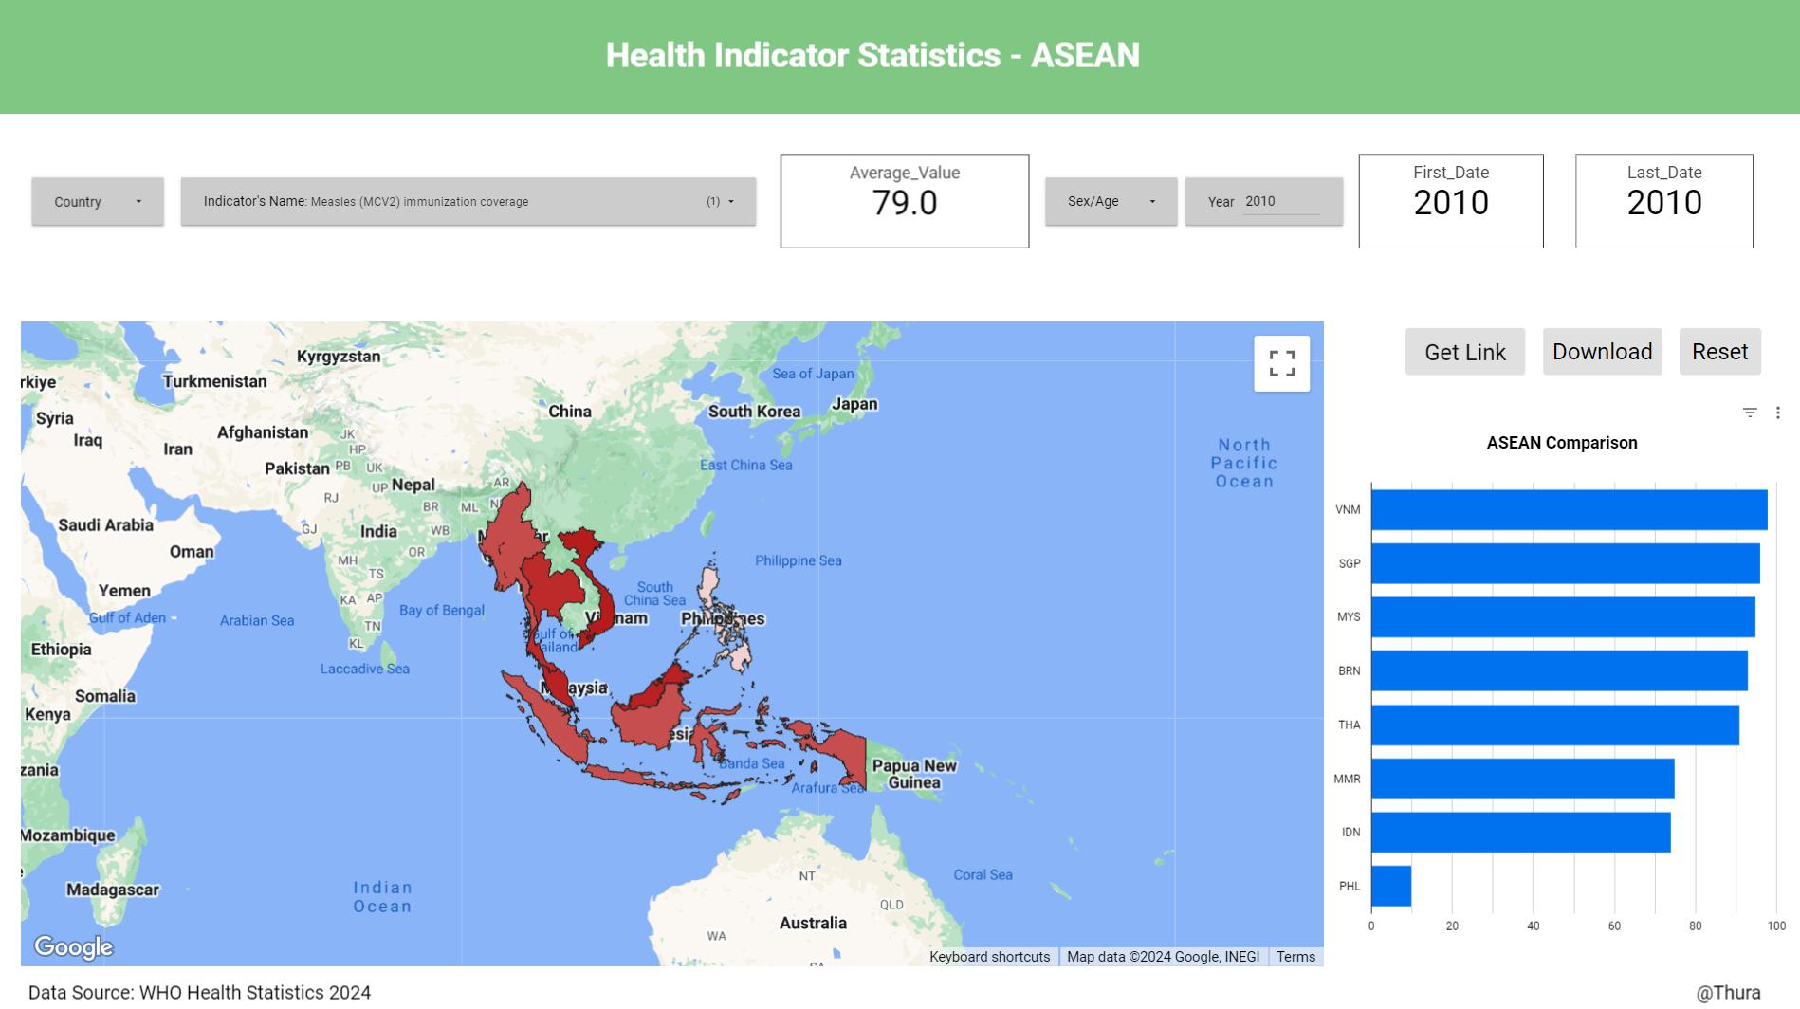Click the Last_Date scorecard

pyautogui.click(x=1663, y=201)
